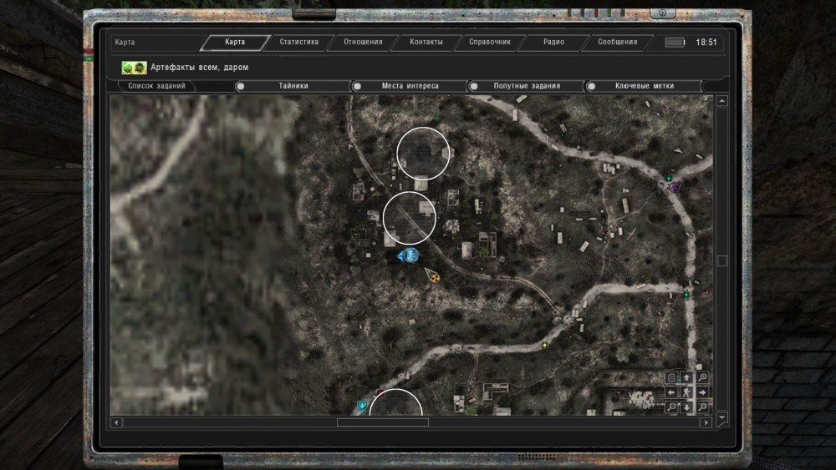This screenshot has width=836, height=470.
Task: Open the Справочник tab
Action: coord(490,42)
